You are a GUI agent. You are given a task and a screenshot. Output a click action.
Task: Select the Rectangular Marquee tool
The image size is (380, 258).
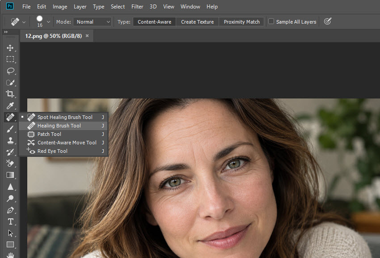click(10, 59)
